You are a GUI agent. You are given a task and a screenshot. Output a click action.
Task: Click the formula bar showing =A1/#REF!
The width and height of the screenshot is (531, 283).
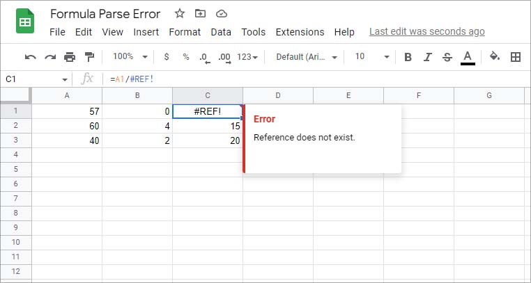click(315, 79)
